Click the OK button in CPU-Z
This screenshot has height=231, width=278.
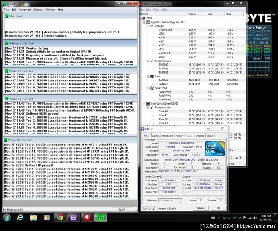[218, 208]
